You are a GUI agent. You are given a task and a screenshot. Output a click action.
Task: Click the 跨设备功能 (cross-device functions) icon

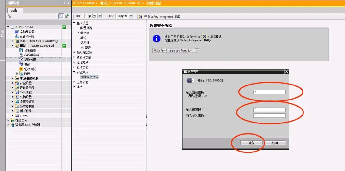(x=17, y=87)
